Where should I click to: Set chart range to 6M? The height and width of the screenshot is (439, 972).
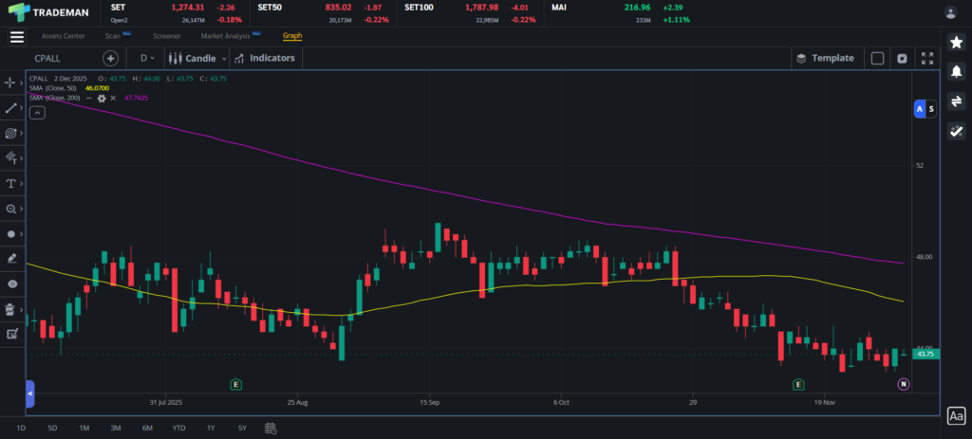147,428
